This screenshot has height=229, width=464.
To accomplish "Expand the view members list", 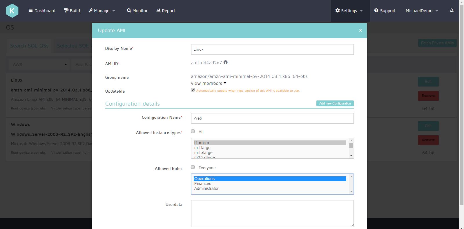I will (x=209, y=83).
